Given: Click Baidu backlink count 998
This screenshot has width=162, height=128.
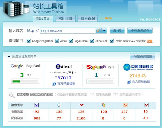Looking at the screenshot, I should click(37, 118).
